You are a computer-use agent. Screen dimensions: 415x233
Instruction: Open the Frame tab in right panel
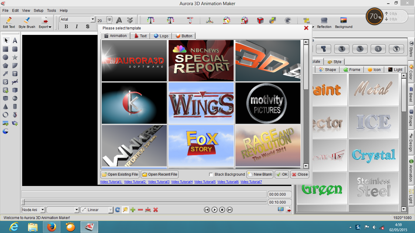coord(352,69)
